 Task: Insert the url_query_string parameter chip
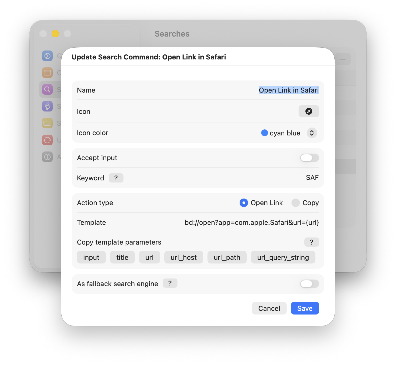point(283,257)
